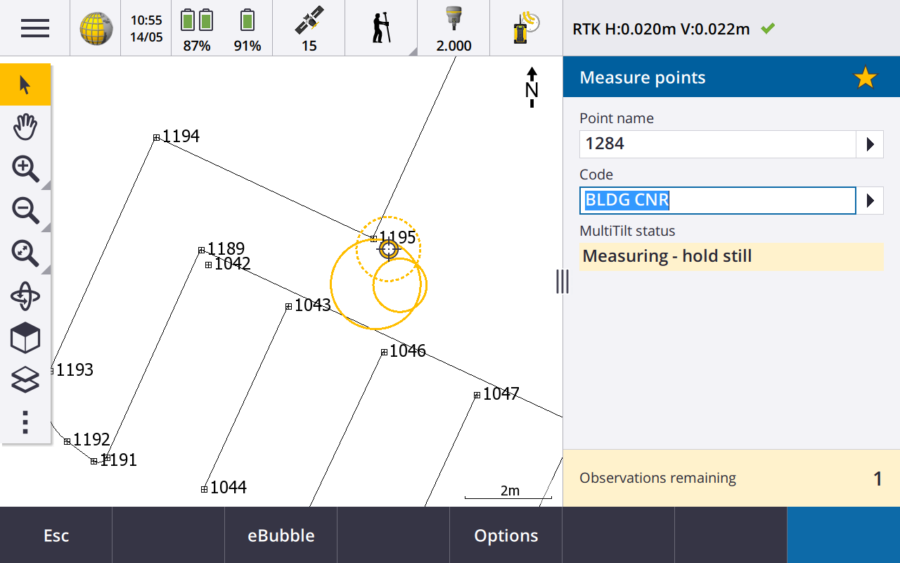This screenshot has height=563, width=900.
Task: Choose the arrow Select tool
Action: (x=25, y=85)
